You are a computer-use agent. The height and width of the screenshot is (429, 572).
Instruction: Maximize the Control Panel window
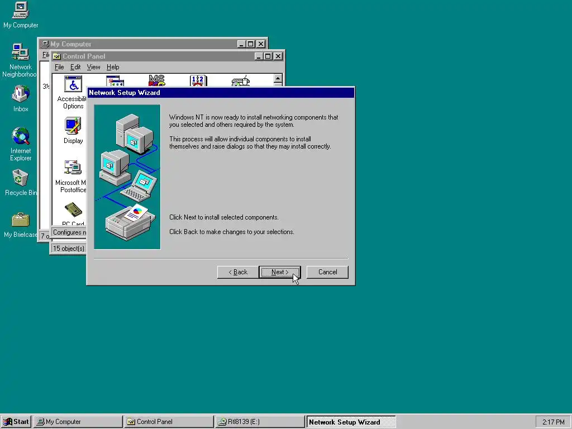tap(268, 56)
